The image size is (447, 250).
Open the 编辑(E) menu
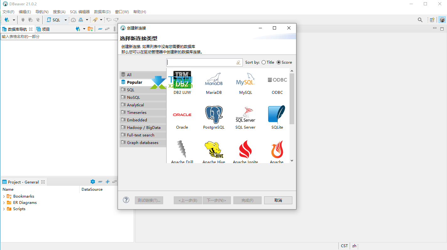(x=25, y=12)
